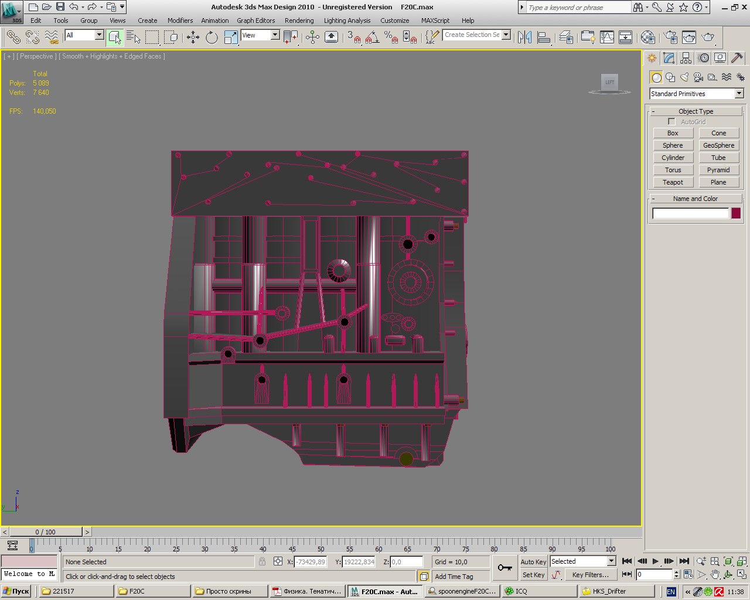750x600 pixels.
Task: Toggle the 3D Snaps icon
Action: [x=353, y=37]
